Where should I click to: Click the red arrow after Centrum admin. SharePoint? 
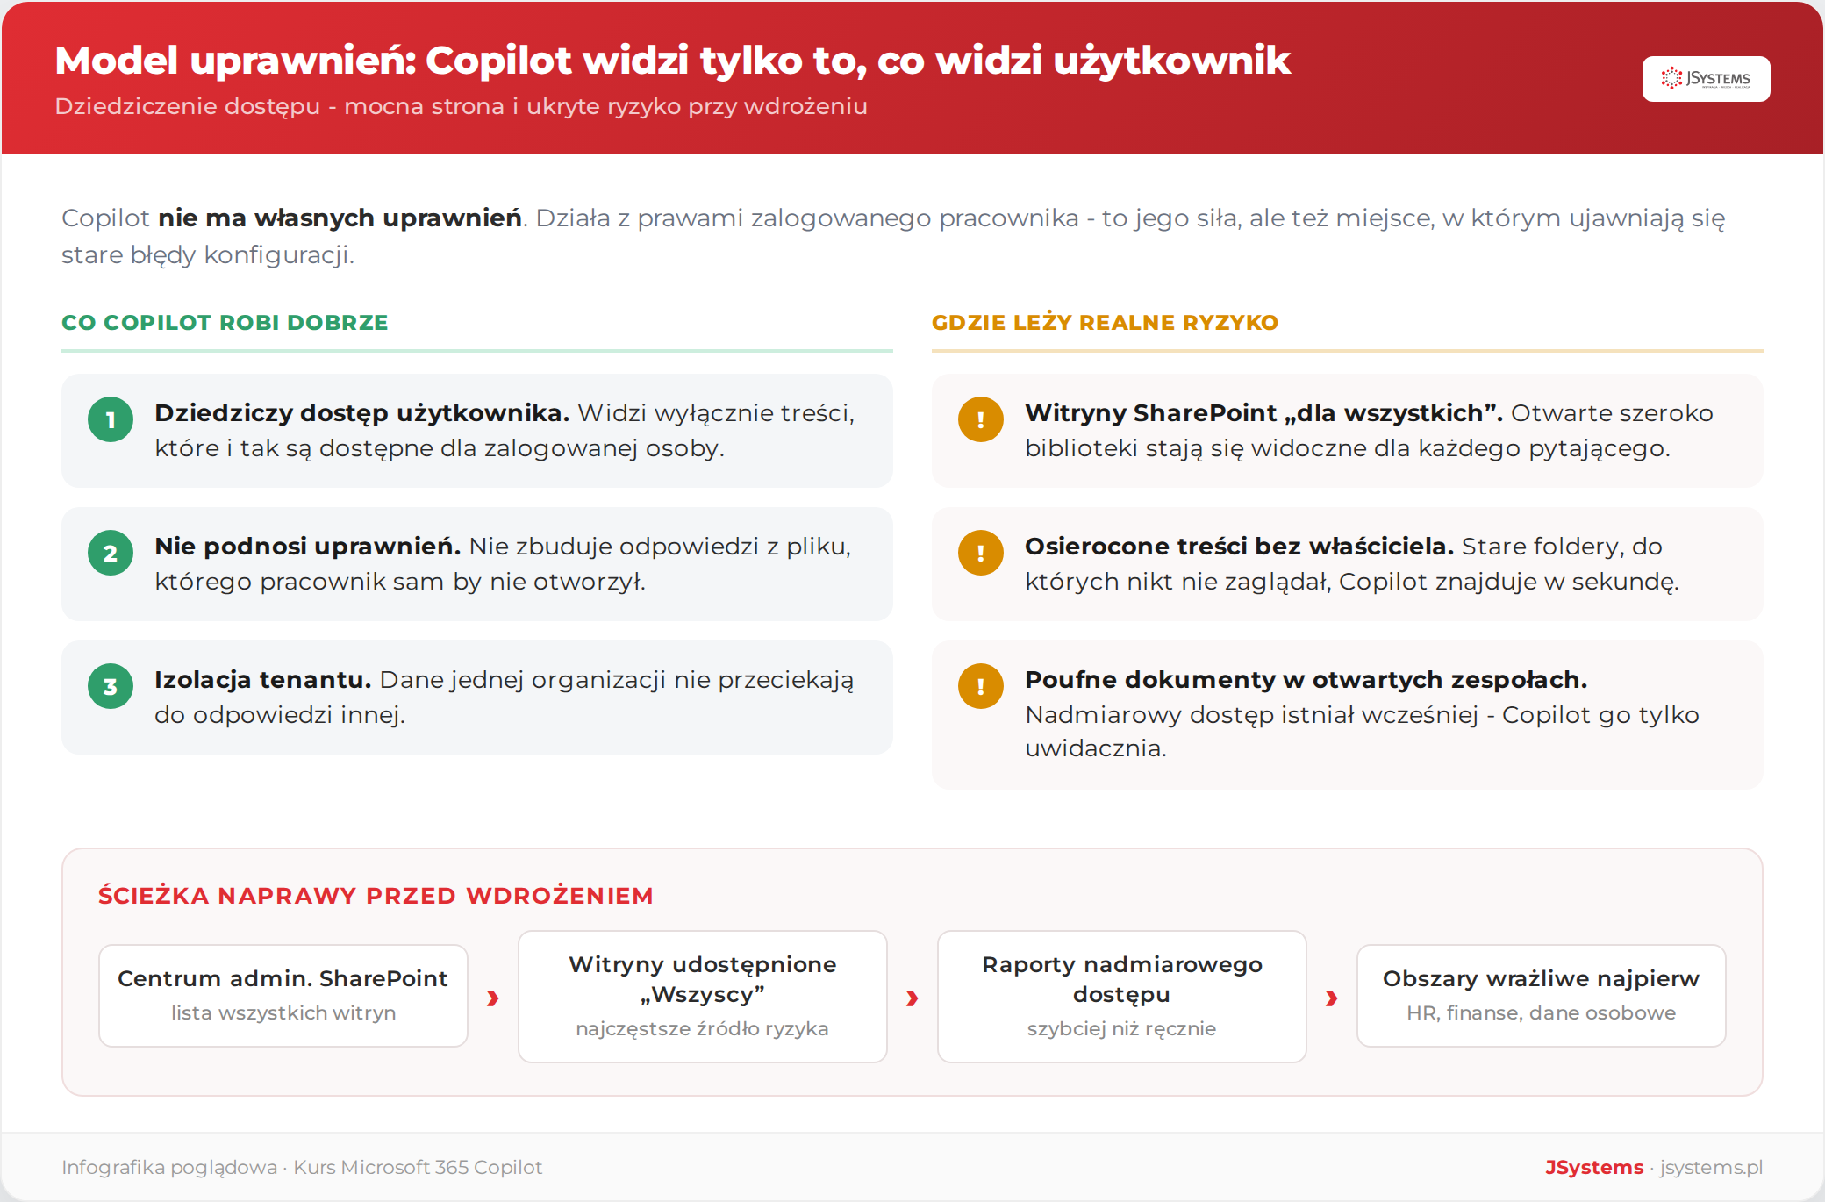click(493, 998)
